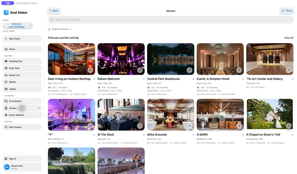The width and height of the screenshot is (297, 174).
Task: Open Edison Ballroom venue title
Action: coord(109,79)
